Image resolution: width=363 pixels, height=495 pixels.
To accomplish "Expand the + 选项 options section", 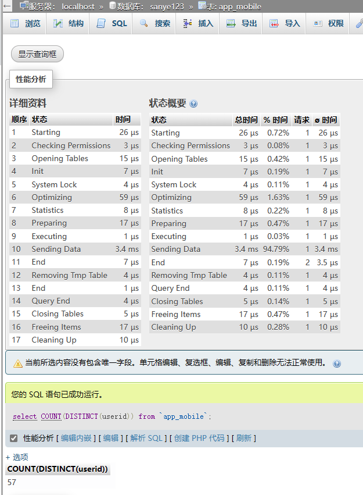I will (17, 457).
